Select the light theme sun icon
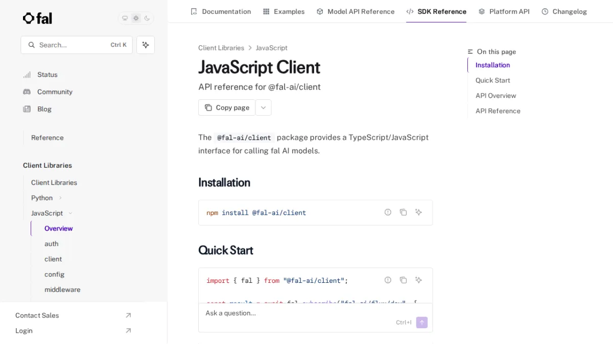Screen dimensions: 613x344 pos(136,18)
